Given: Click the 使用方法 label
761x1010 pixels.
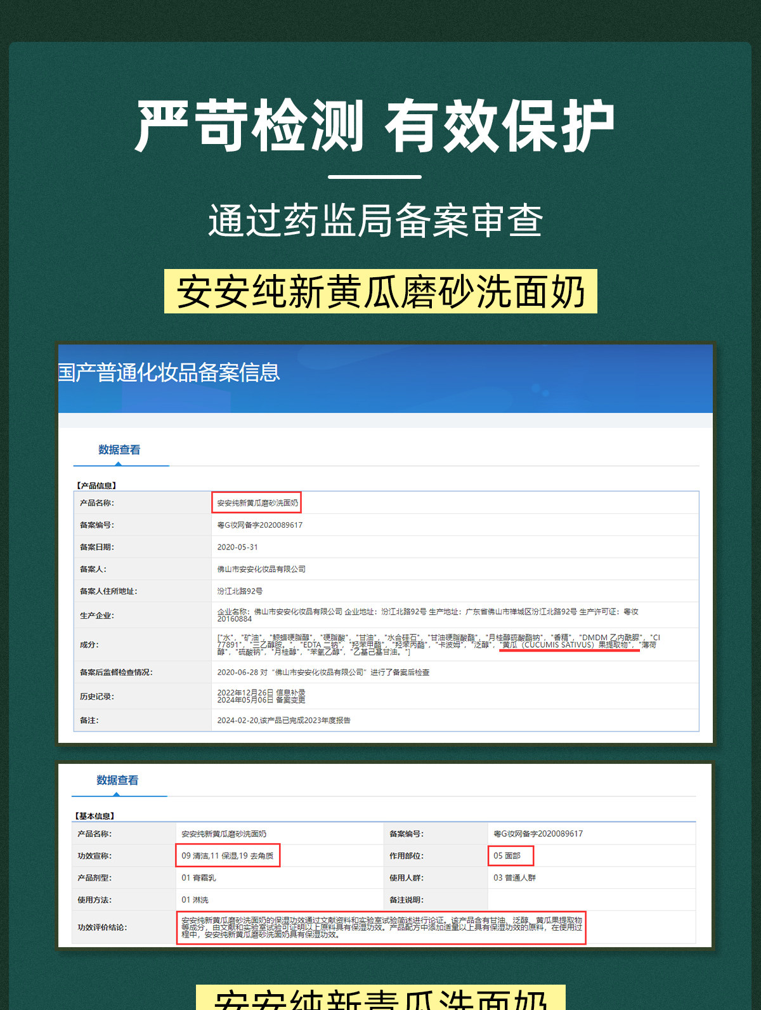Looking at the screenshot, I should pos(94,900).
